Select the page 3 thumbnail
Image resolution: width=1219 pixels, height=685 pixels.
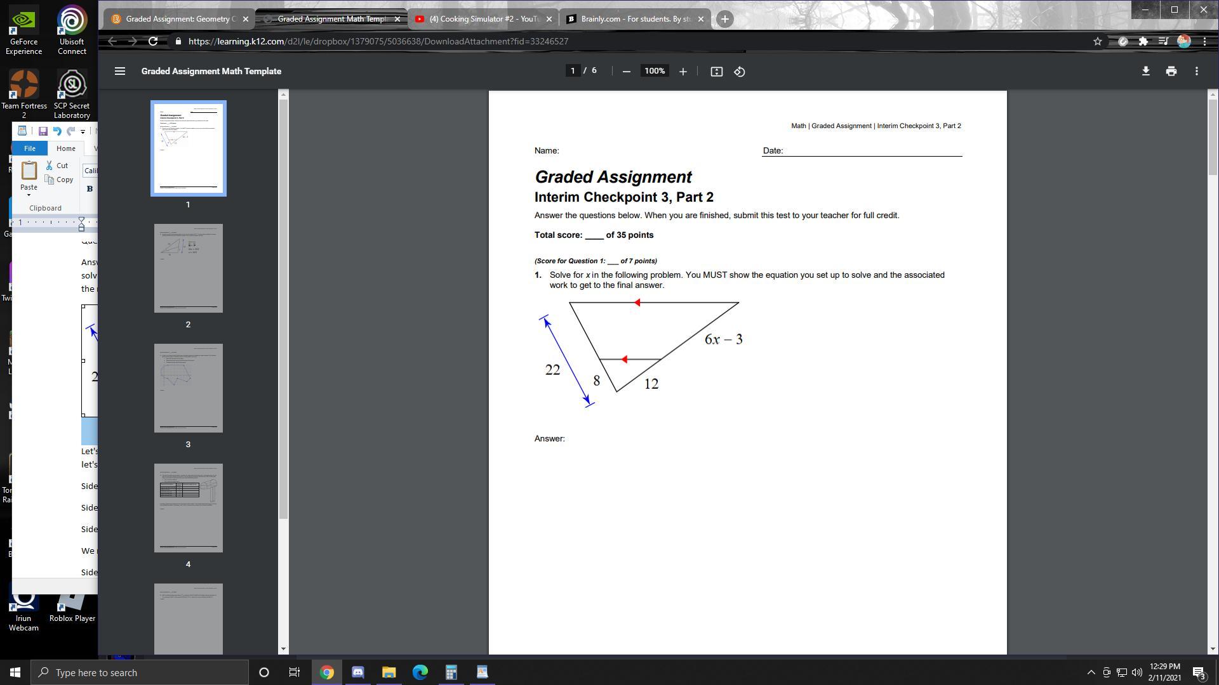(x=188, y=388)
